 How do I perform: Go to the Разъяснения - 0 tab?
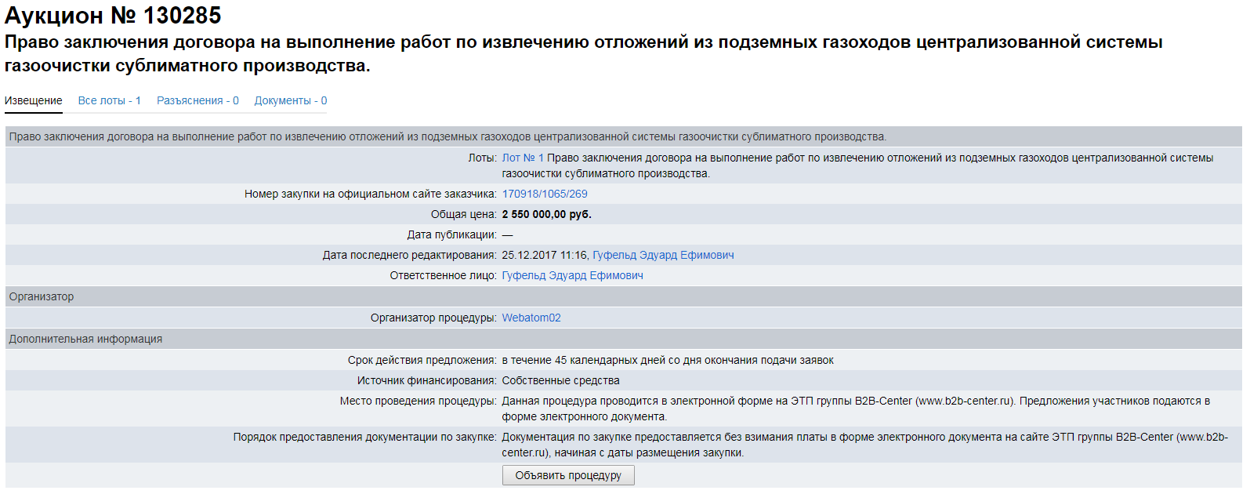coord(197,100)
